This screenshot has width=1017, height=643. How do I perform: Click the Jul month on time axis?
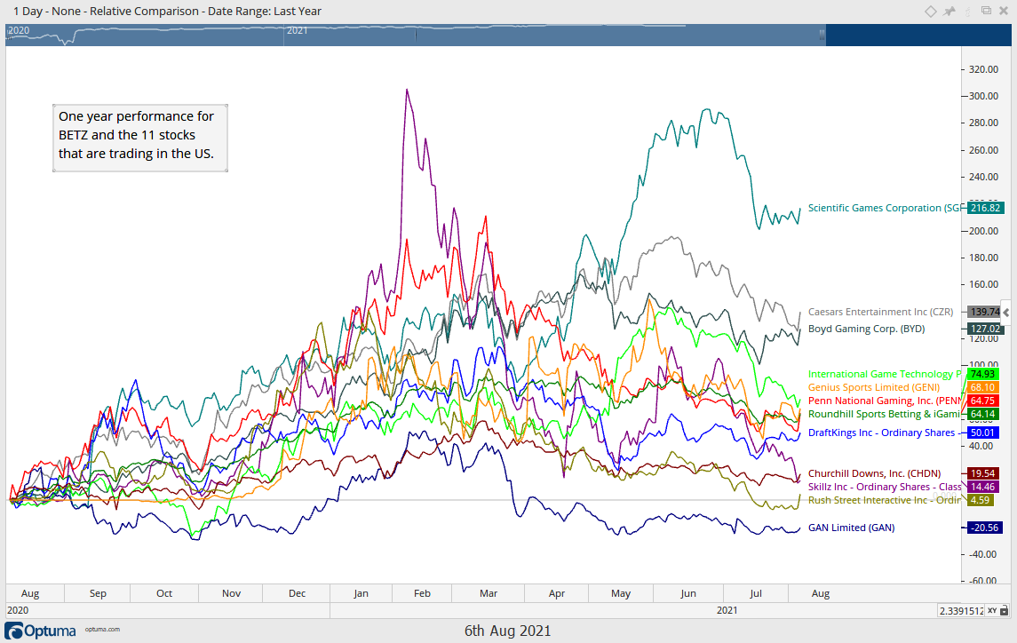pyautogui.click(x=756, y=593)
